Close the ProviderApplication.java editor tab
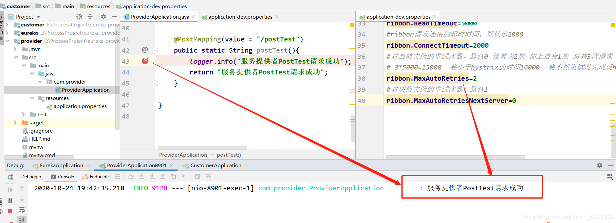 [194, 17]
